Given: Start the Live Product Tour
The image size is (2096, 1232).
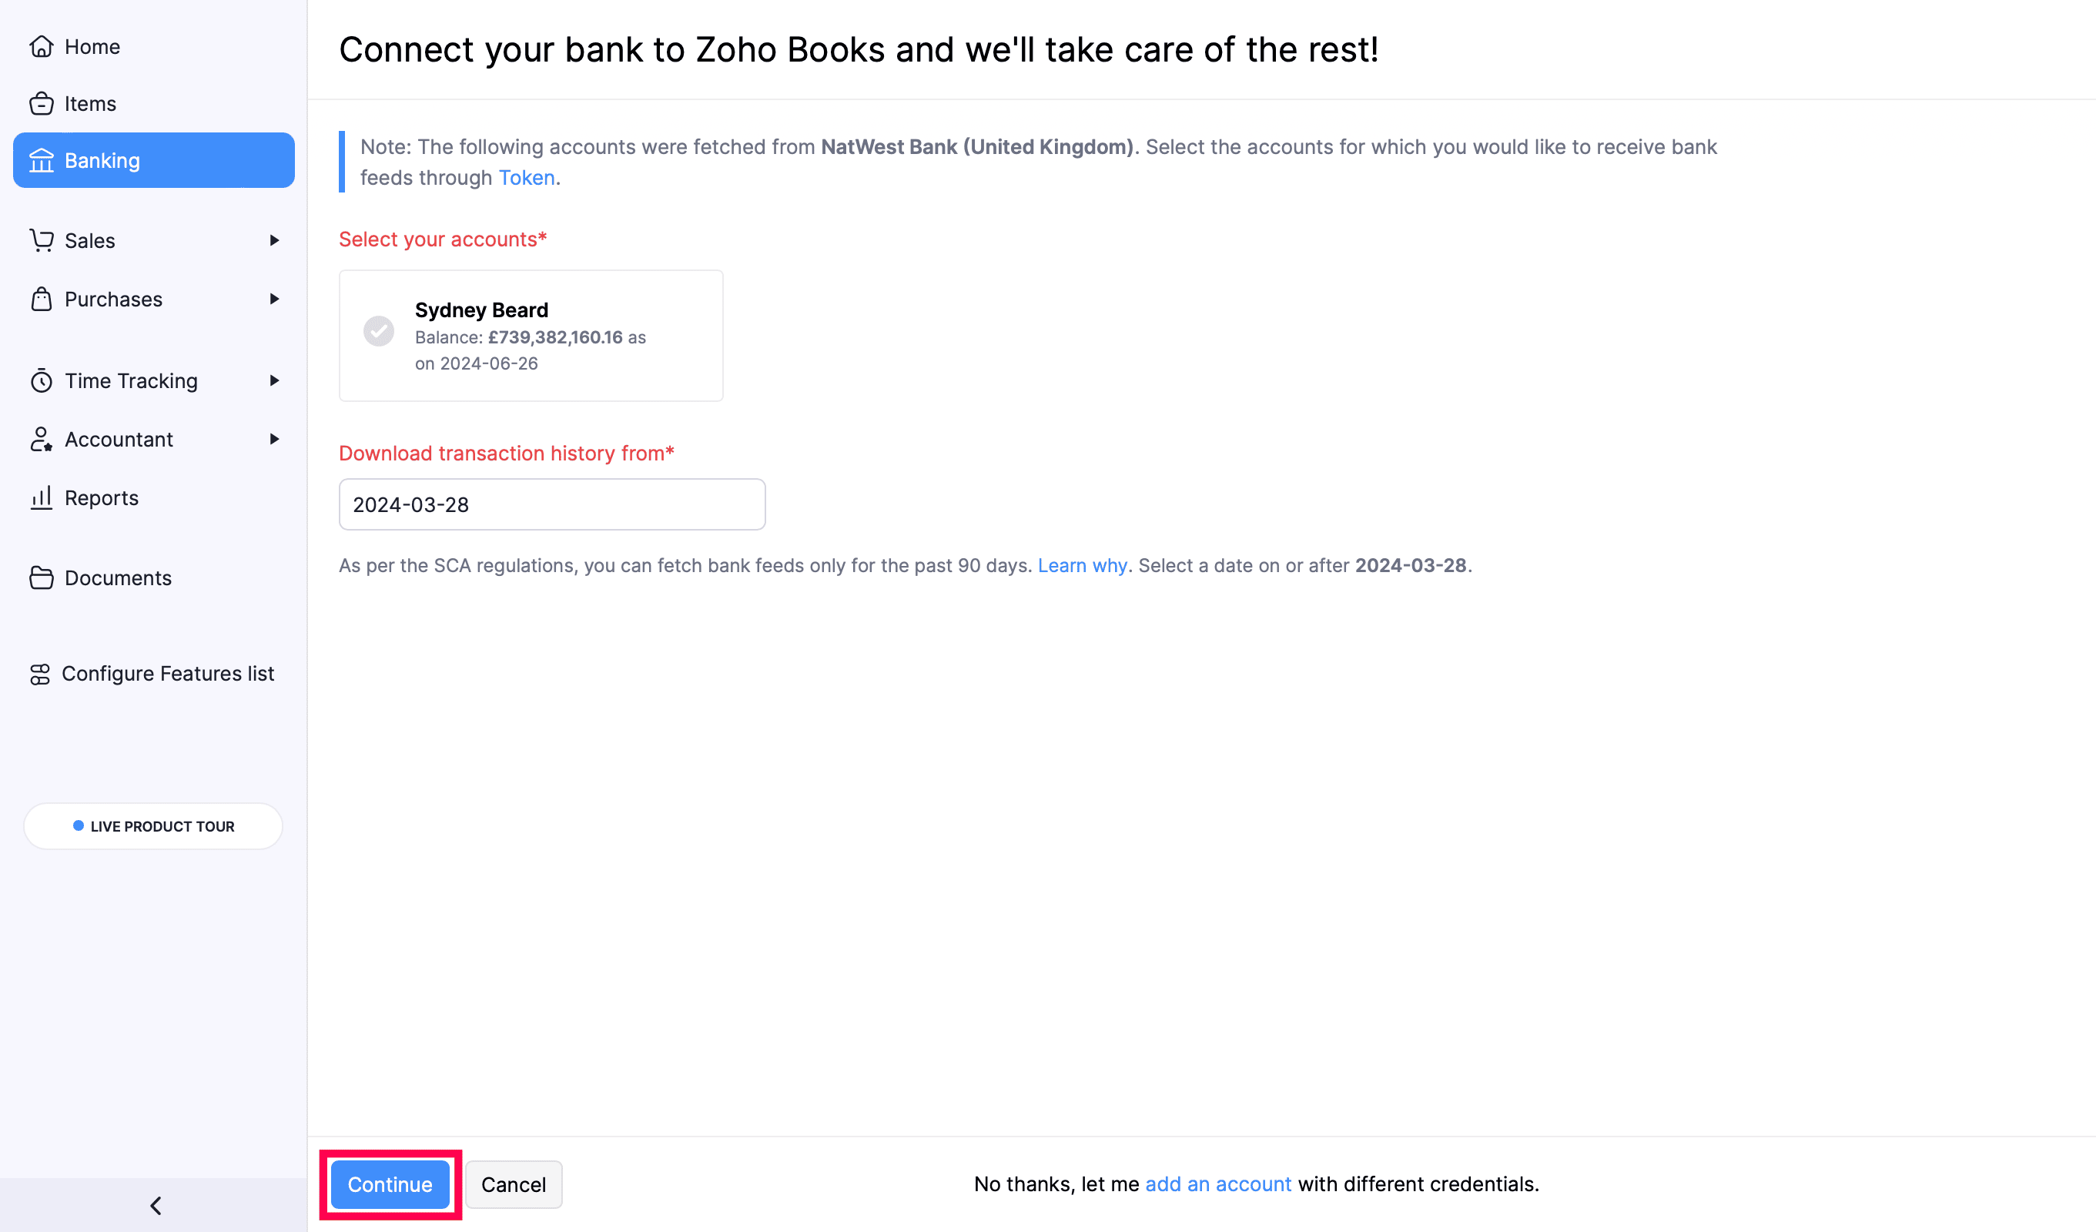Looking at the screenshot, I should (153, 826).
